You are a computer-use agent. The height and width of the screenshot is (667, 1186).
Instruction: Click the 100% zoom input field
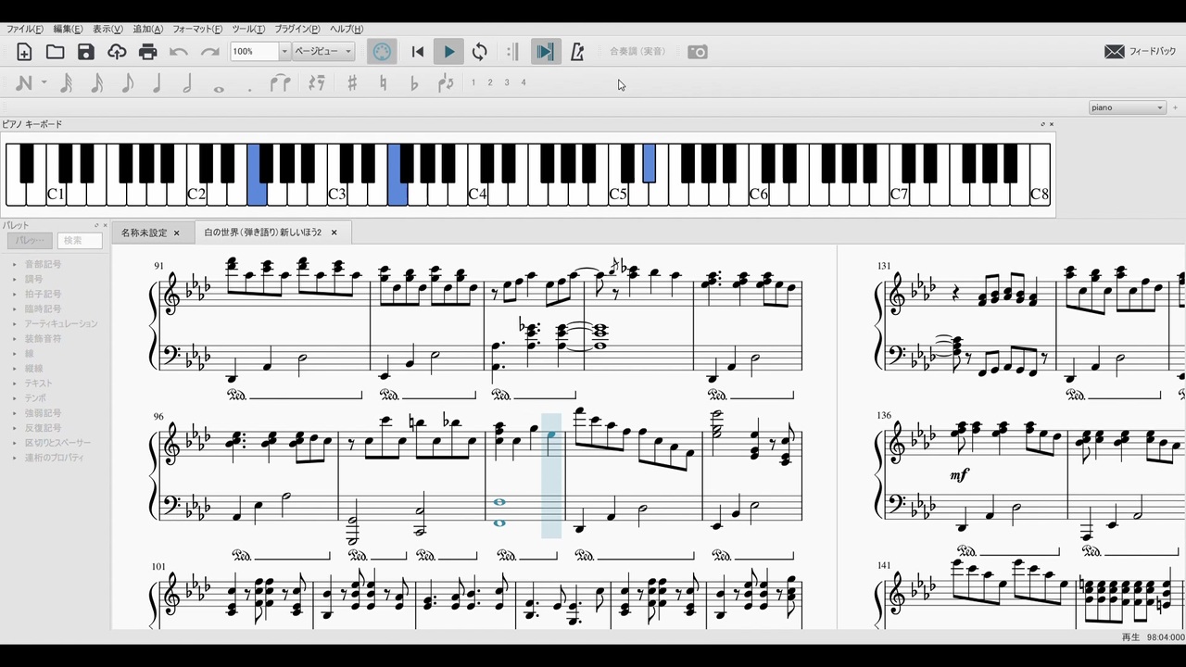(254, 52)
